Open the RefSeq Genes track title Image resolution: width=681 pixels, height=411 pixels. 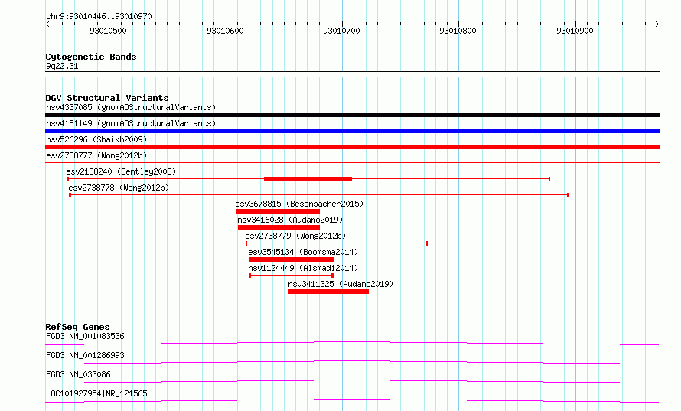coord(77,327)
